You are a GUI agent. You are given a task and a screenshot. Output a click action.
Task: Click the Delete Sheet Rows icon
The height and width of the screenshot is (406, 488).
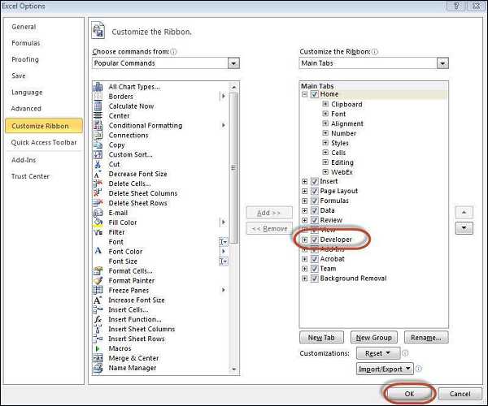click(x=98, y=203)
